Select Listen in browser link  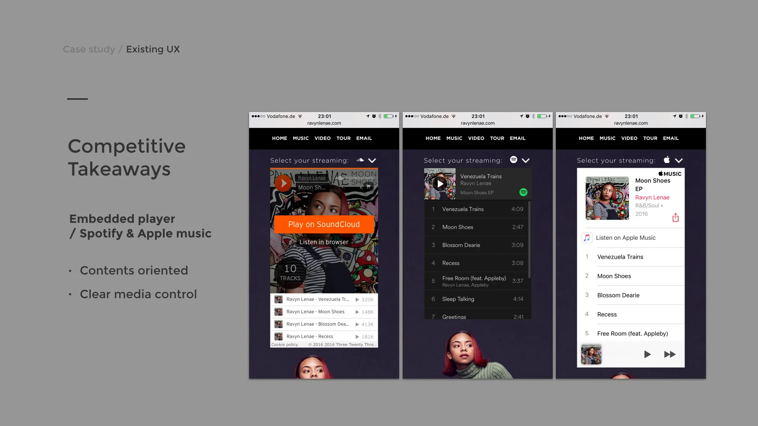pyautogui.click(x=324, y=242)
